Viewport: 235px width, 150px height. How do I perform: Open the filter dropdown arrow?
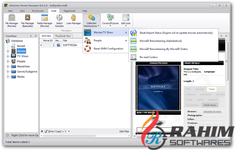pyautogui.click(x=69, y=131)
